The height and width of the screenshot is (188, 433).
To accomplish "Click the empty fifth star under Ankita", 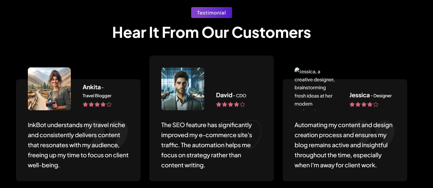I will click(x=109, y=104).
